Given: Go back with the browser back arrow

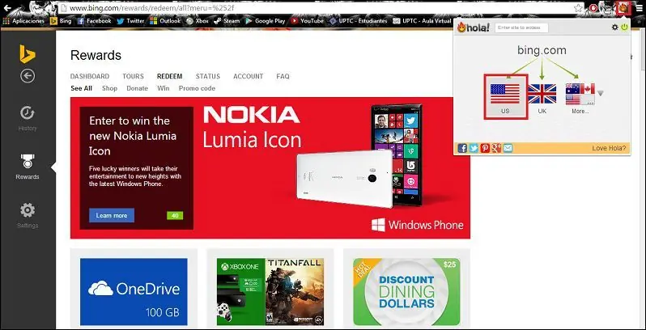Looking at the screenshot, I should pos(7,8).
